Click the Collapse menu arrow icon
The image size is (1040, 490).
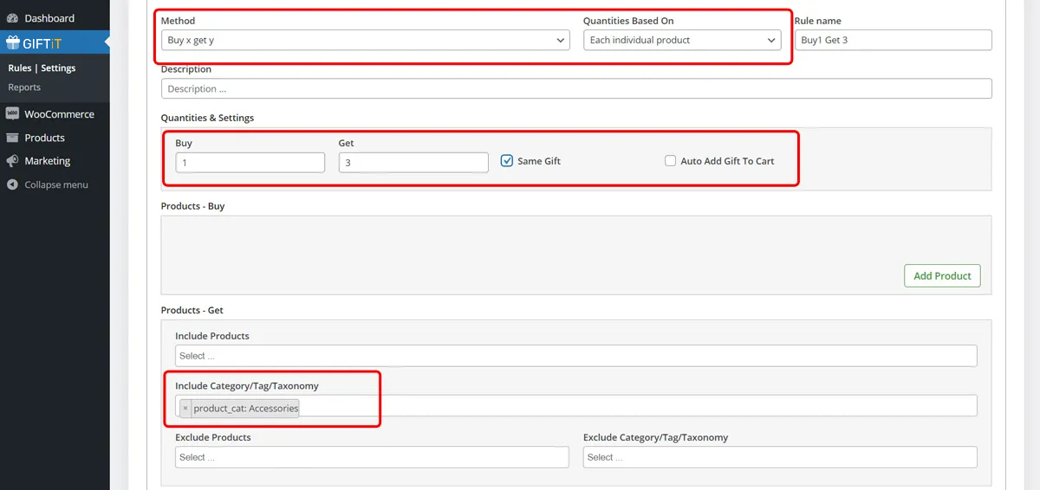pyautogui.click(x=12, y=184)
